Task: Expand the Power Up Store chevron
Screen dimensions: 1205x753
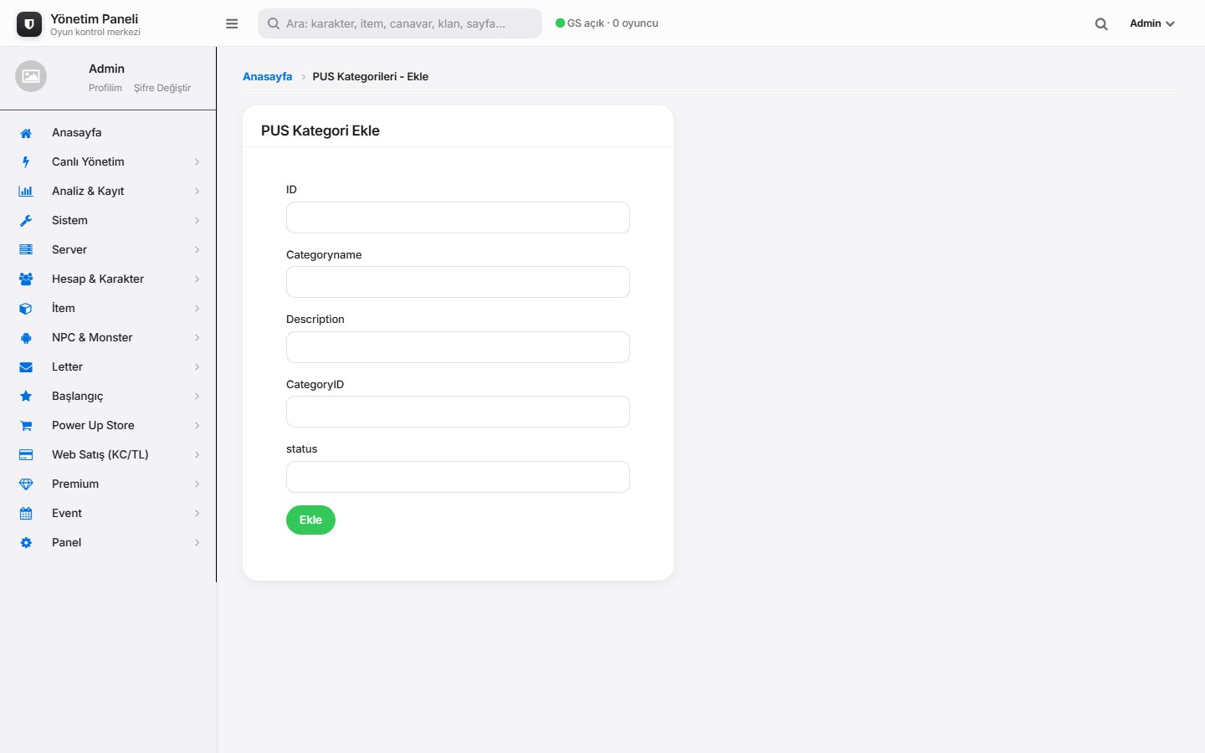Action: pyautogui.click(x=197, y=426)
